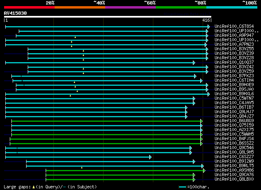Click the purple ~60% identity legend segment

(130, 7)
